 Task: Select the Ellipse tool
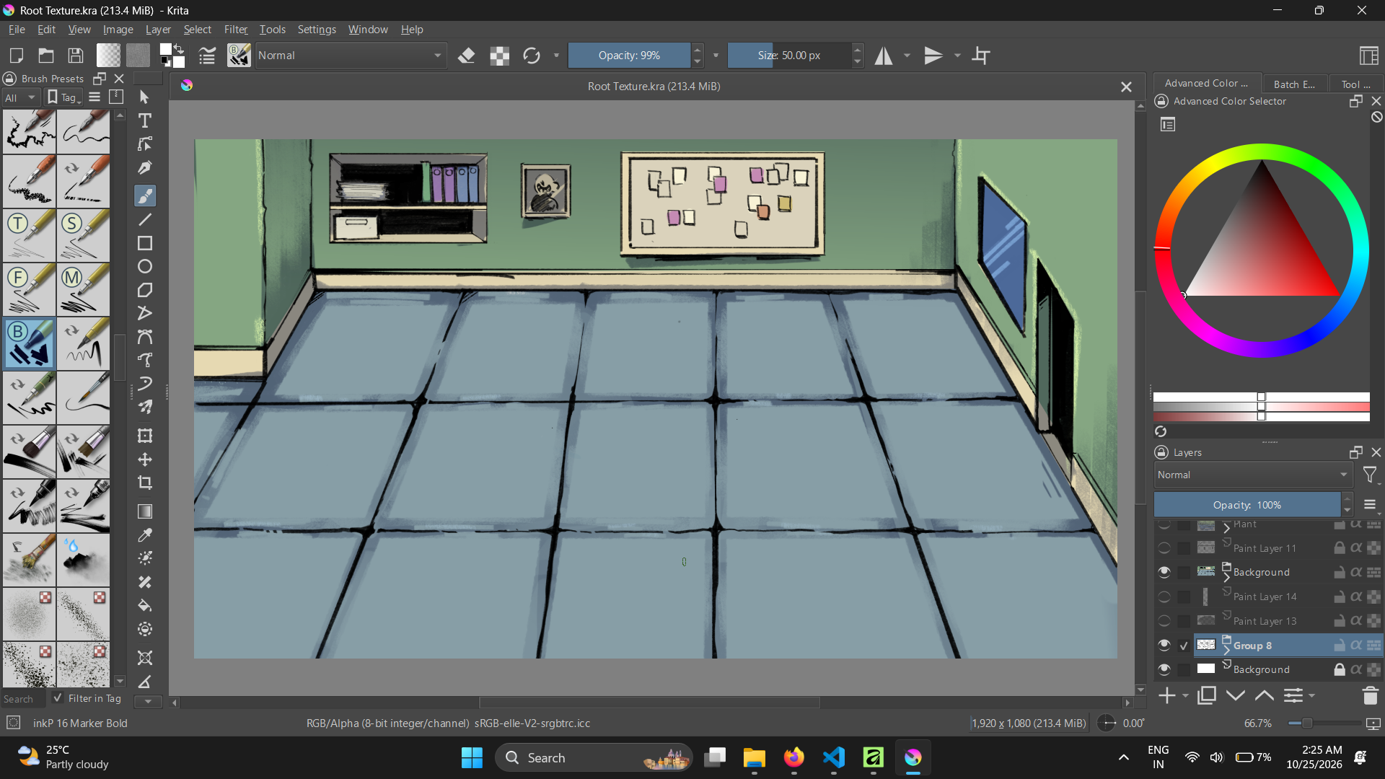[145, 266]
